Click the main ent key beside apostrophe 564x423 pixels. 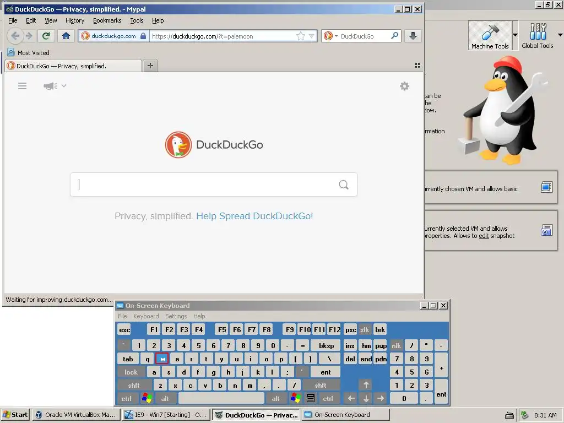(326, 372)
